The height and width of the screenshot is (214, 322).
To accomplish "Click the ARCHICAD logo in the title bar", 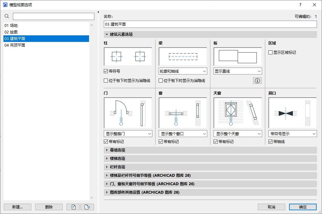I will click(x=5, y=5).
